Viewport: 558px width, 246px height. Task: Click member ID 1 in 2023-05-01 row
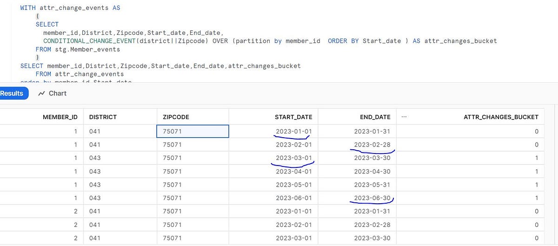click(76, 185)
